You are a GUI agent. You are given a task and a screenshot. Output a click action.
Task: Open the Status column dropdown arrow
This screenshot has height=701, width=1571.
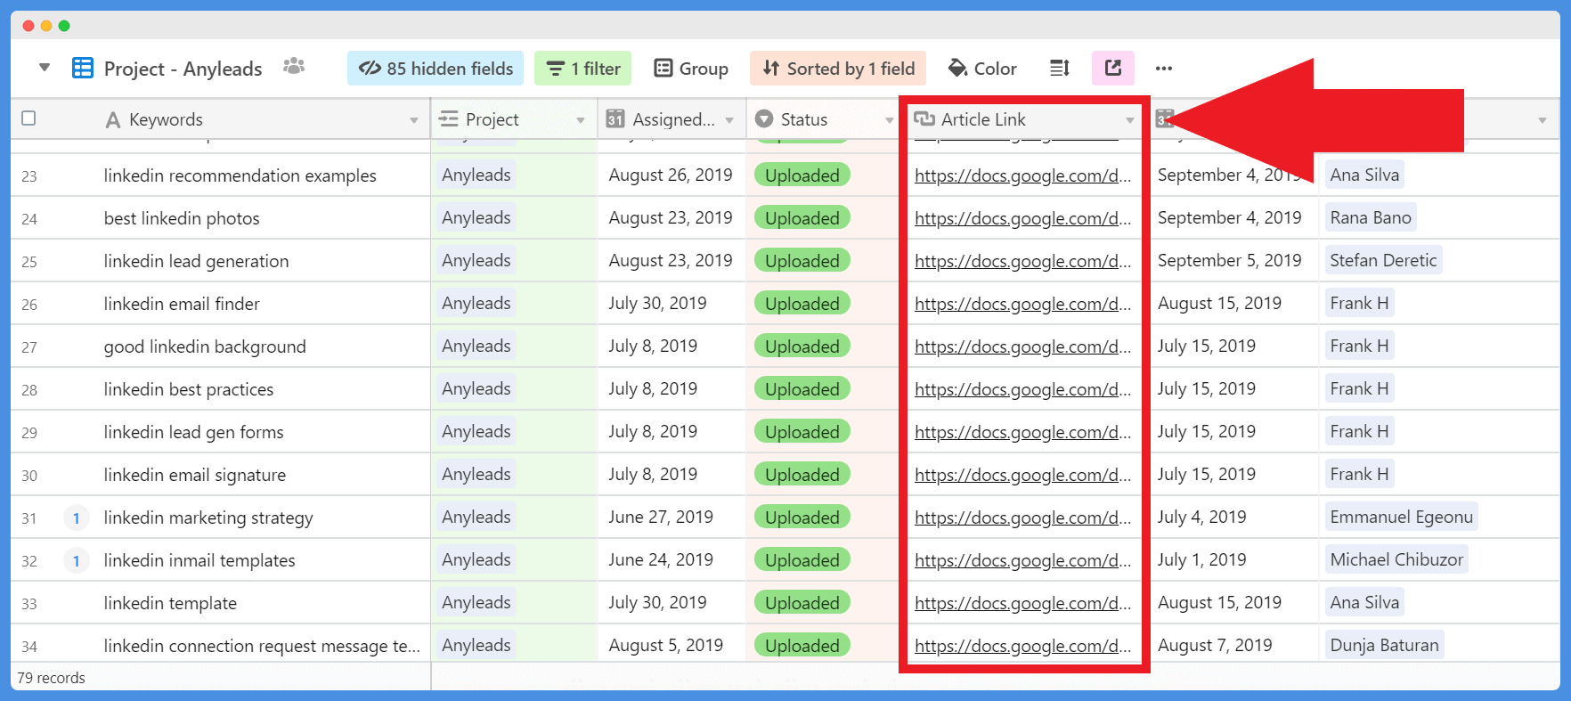[889, 120]
